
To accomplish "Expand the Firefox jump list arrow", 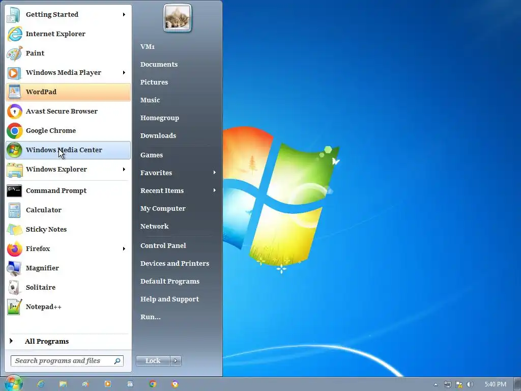I will [124, 248].
